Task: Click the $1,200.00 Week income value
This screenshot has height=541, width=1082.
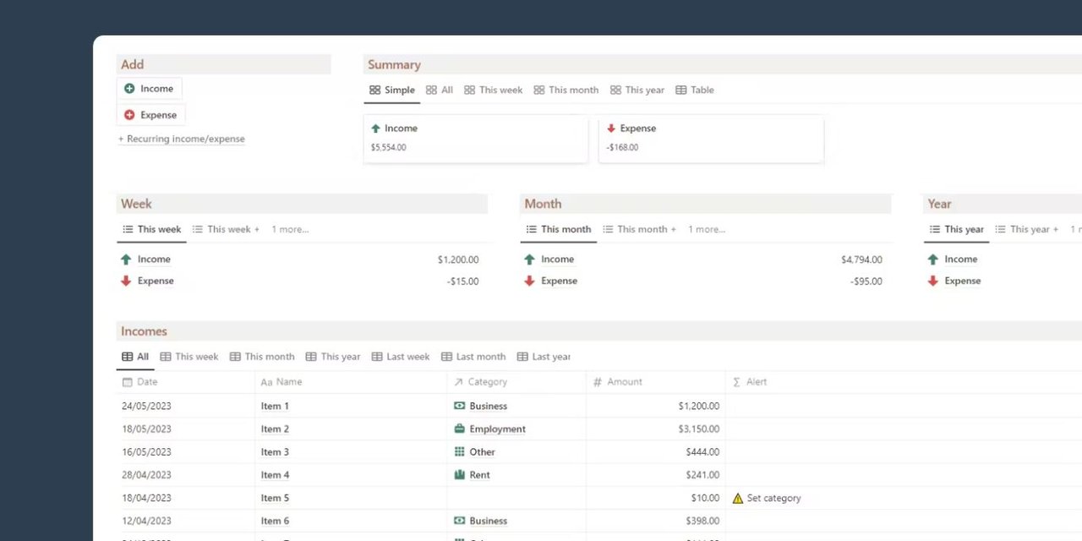Action: point(458,260)
